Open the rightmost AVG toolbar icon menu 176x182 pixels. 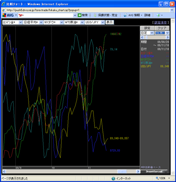point(159,15)
